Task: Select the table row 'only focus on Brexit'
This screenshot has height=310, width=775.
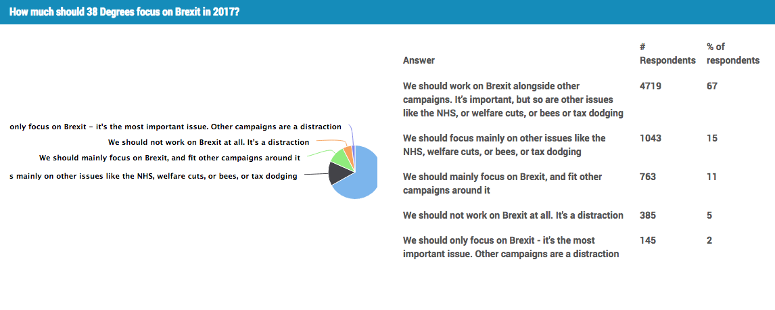Action: tap(511, 247)
